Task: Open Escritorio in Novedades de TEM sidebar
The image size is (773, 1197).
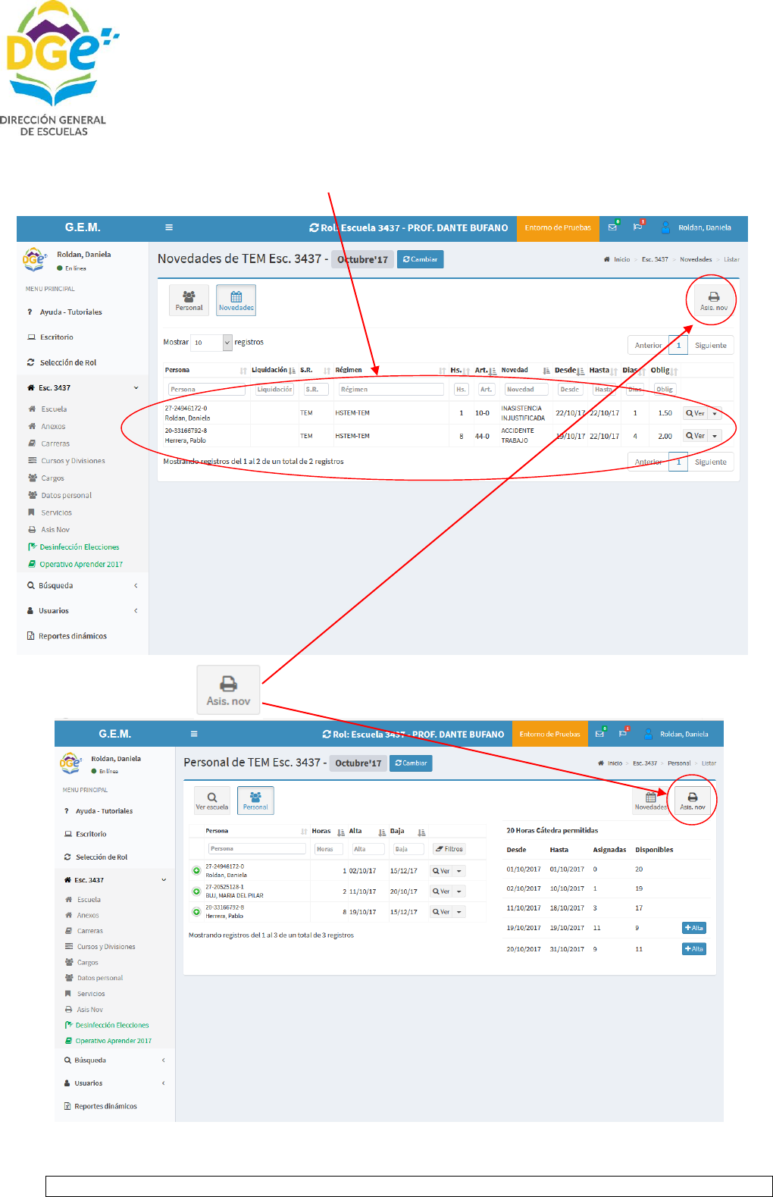Action: coord(57,337)
